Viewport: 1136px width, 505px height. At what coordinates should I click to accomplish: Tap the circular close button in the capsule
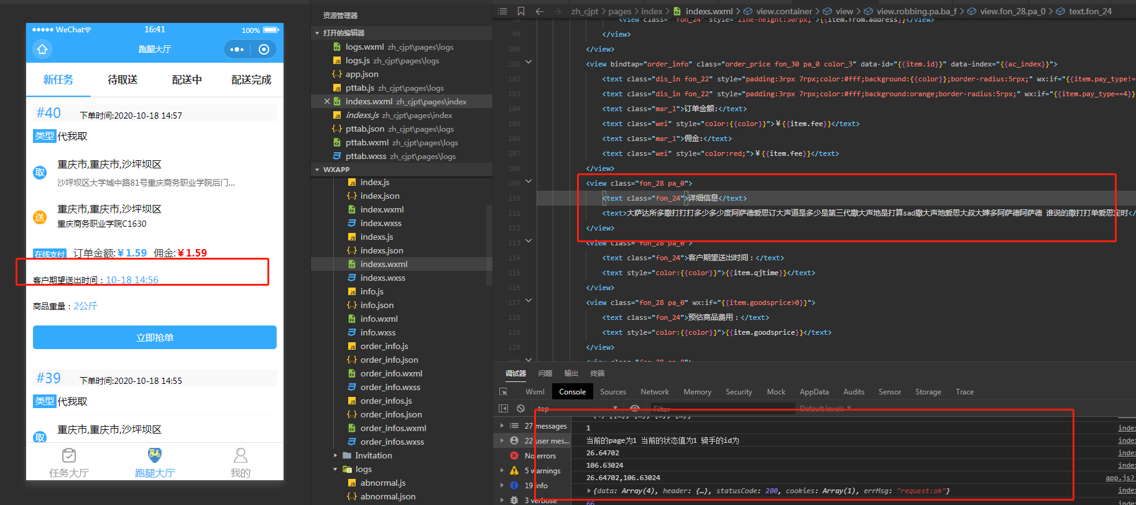coord(264,50)
